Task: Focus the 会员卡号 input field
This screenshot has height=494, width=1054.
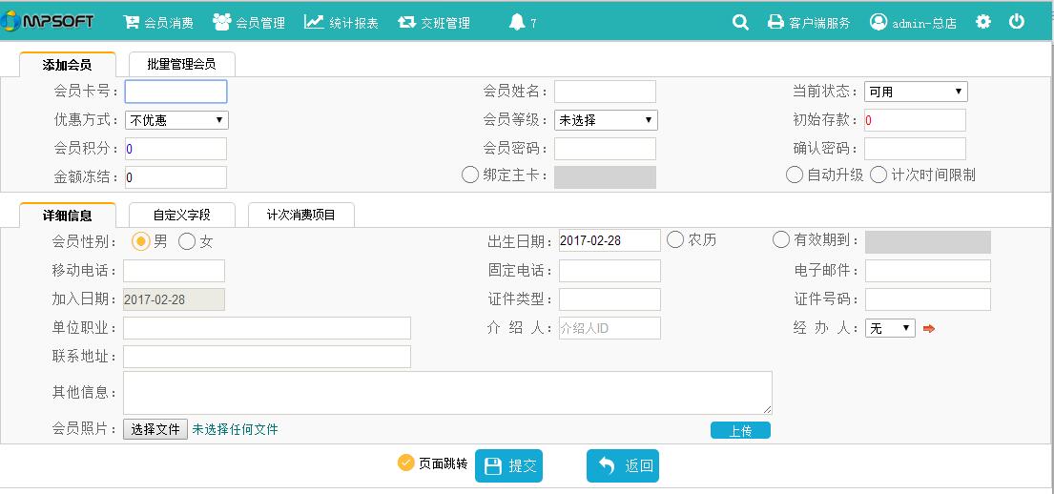Action: [176, 92]
